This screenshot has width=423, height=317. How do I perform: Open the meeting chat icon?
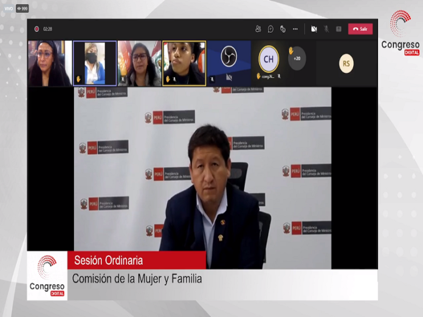(270, 29)
